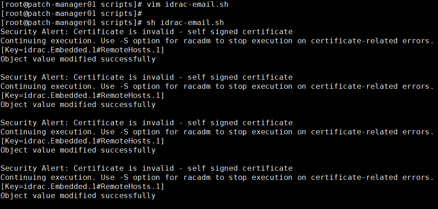Click the second 'Continuing execution' warning line
The image size is (438, 209).
(217, 87)
